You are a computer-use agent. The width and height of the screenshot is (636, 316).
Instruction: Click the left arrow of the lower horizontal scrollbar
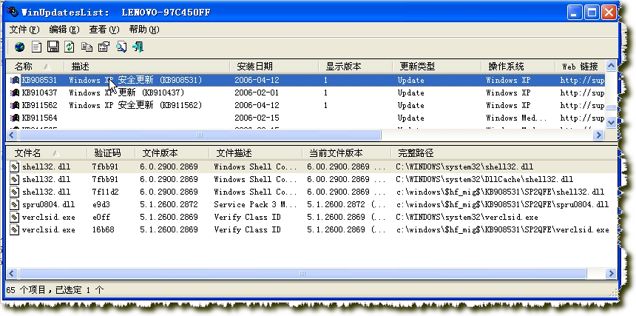[12, 273]
